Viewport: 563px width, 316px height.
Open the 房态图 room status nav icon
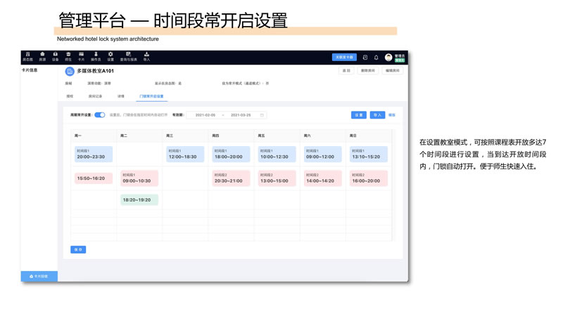pyautogui.click(x=27, y=57)
